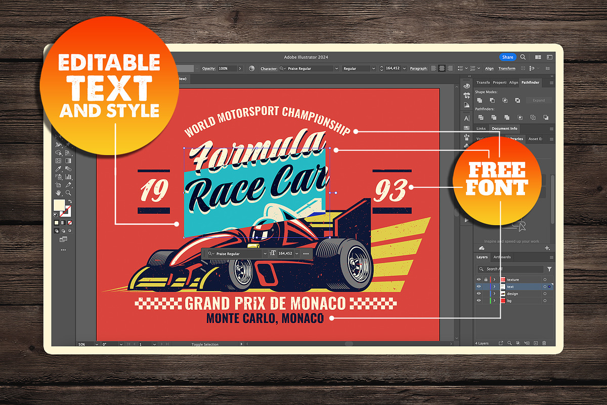Align paragraph center
607x405 pixels.
pyautogui.click(x=442, y=68)
